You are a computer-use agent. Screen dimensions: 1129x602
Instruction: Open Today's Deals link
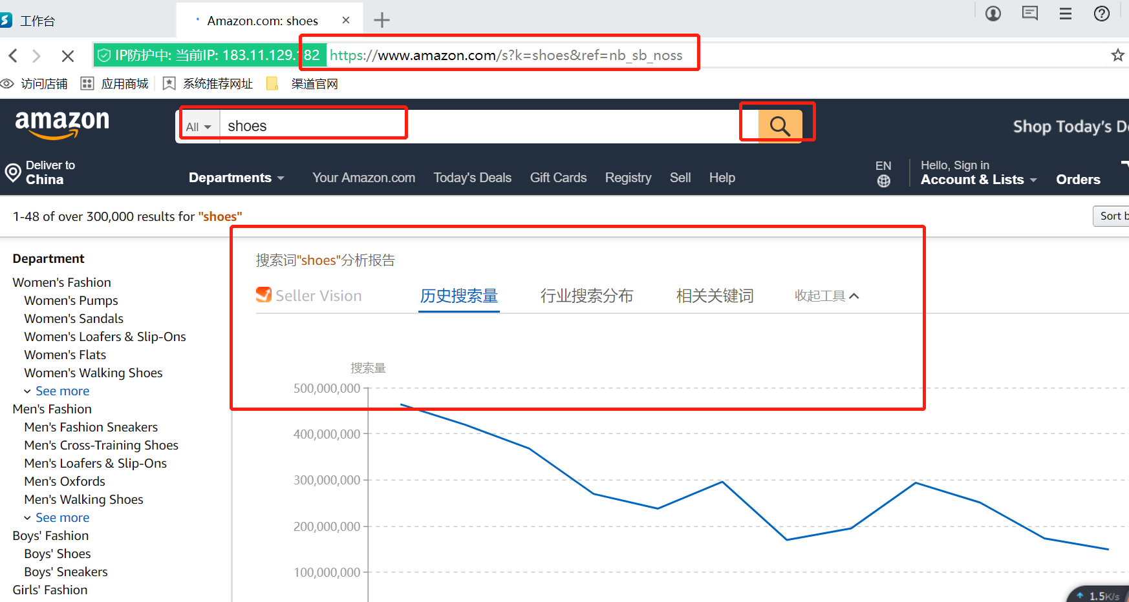tap(472, 178)
